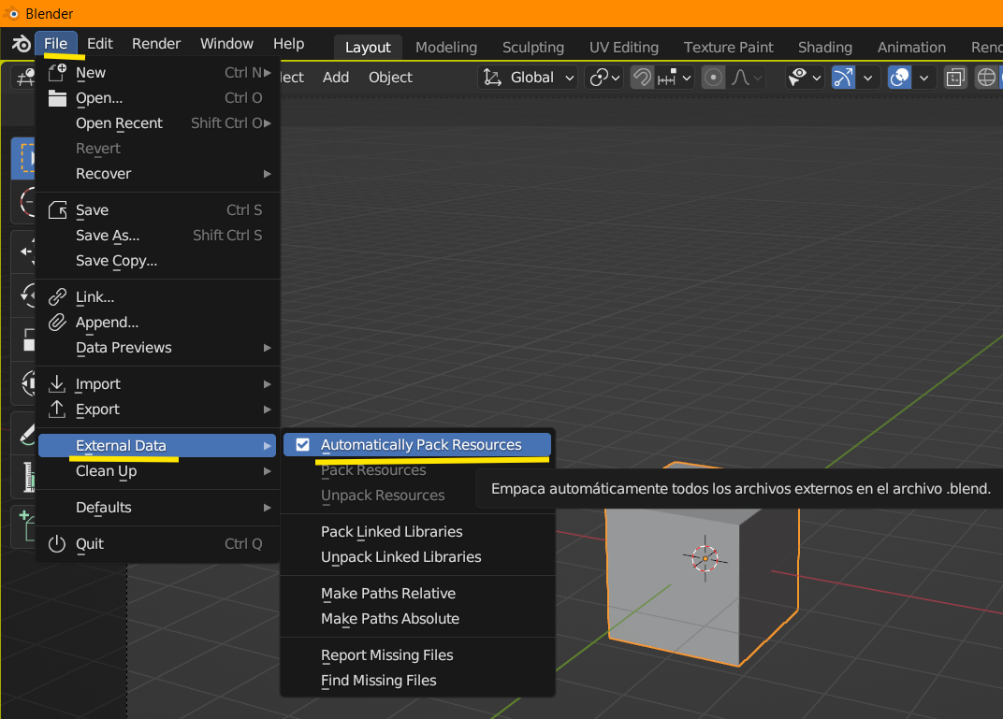Open the Add menu in viewport header
This screenshot has width=1003, height=719.
(x=335, y=78)
